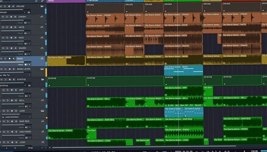Arm record on the KICK track
This screenshot has width=267, height=152.
coord(11,38)
